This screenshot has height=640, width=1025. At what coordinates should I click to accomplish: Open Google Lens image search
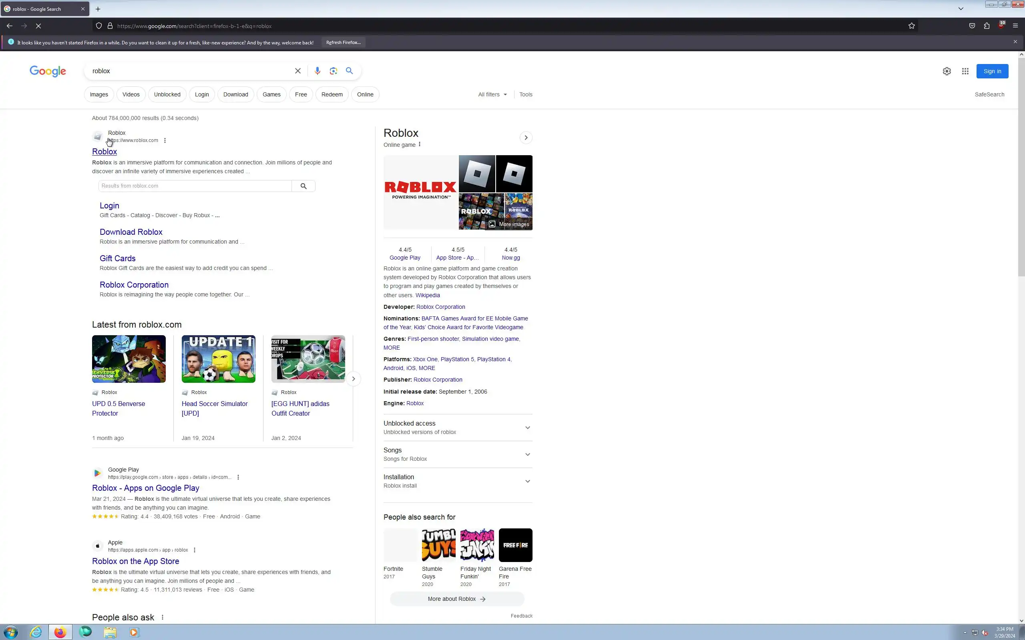(x=334, y=71)
